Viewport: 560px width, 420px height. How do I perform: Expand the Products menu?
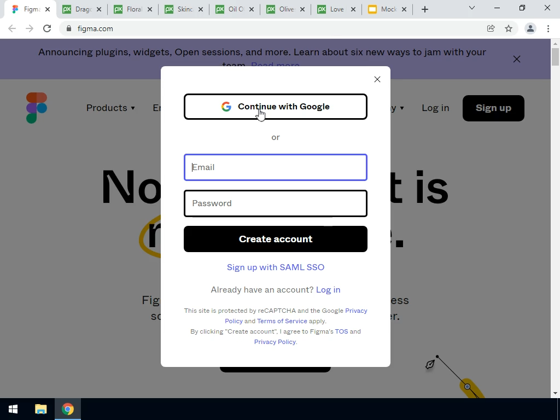click(x=110, y=108)
